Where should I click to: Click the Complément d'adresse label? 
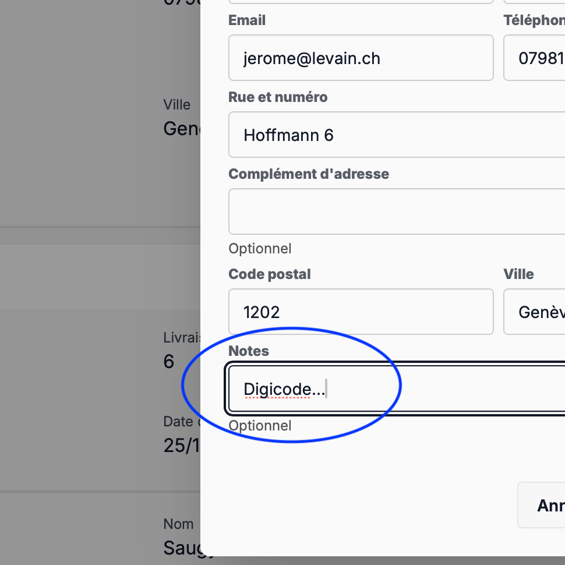[309, 174]
